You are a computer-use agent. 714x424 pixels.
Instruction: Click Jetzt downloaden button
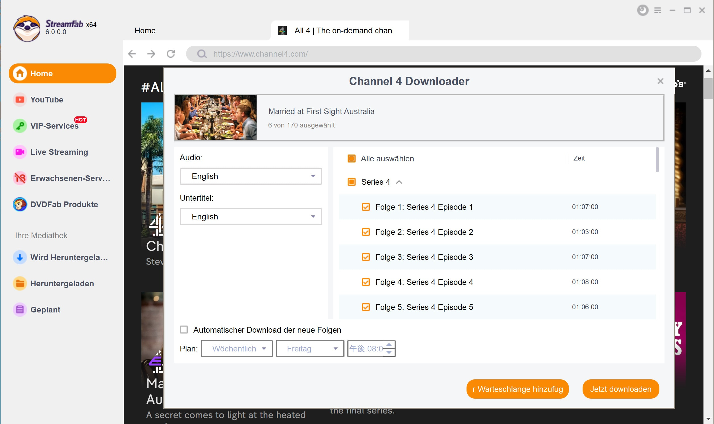pos(621,389)
